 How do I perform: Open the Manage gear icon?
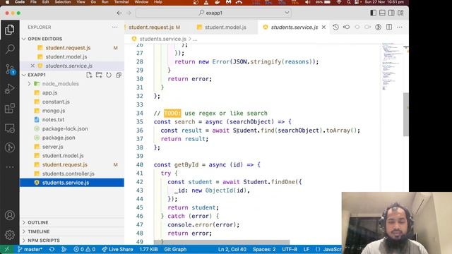9,235
